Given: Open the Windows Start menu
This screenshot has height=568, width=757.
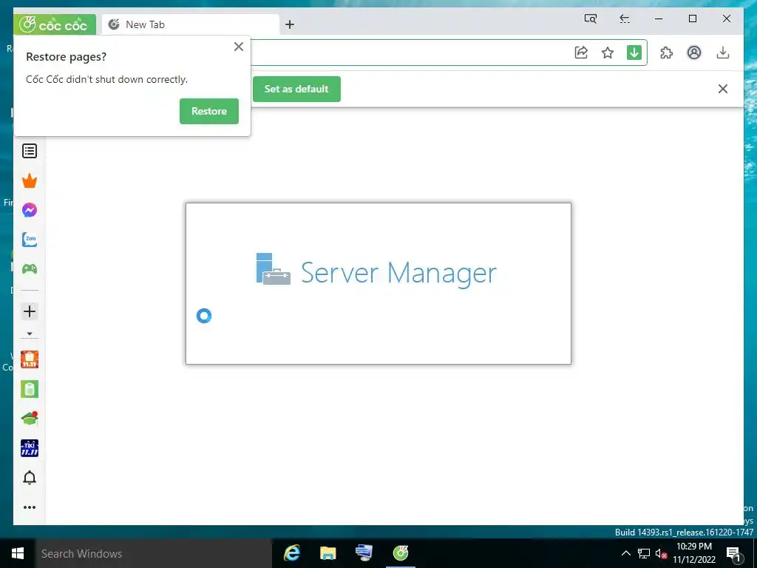Looking at the screenshot, I should point(18,553).
